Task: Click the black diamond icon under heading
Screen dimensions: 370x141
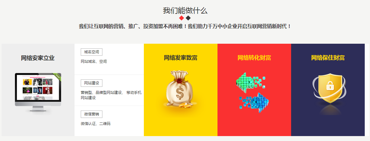Action: pos(188,18)
